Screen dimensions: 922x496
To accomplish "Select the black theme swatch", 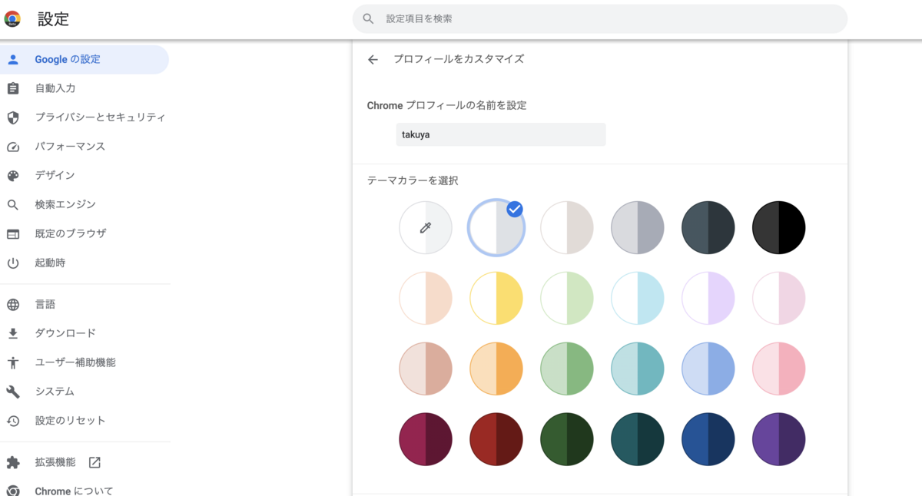I will (779, 227).
